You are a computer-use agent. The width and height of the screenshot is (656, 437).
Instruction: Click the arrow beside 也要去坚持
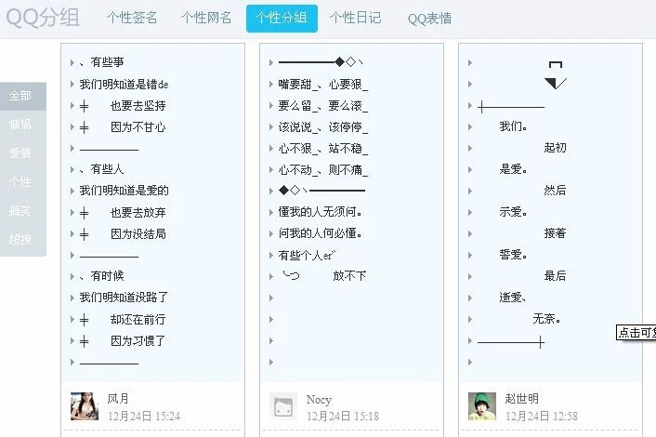pos(72,105)
